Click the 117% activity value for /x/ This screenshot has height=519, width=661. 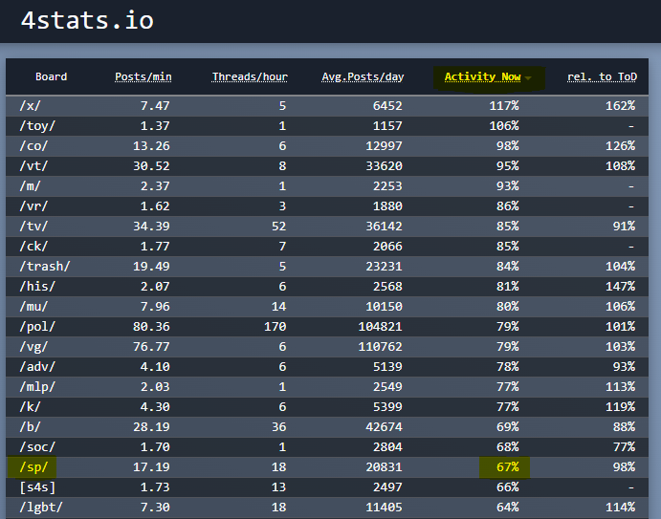tap(504, 106)
